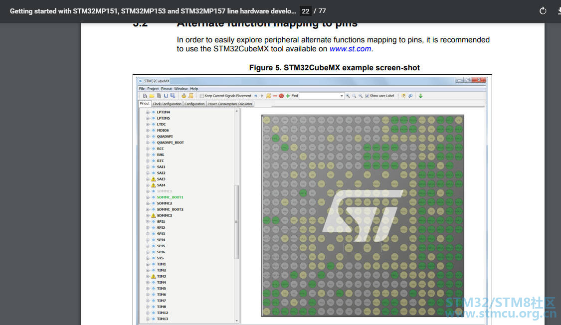Click the orange sticky-note icon before the red minus
The width and height of the screenshot is (561, 325).
(x=268, y=96)
